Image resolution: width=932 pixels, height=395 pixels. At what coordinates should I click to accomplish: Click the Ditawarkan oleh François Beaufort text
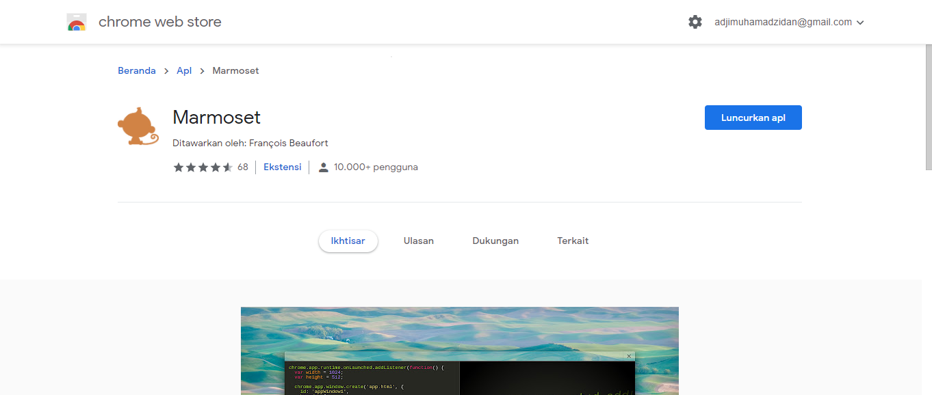pos(250,143)
